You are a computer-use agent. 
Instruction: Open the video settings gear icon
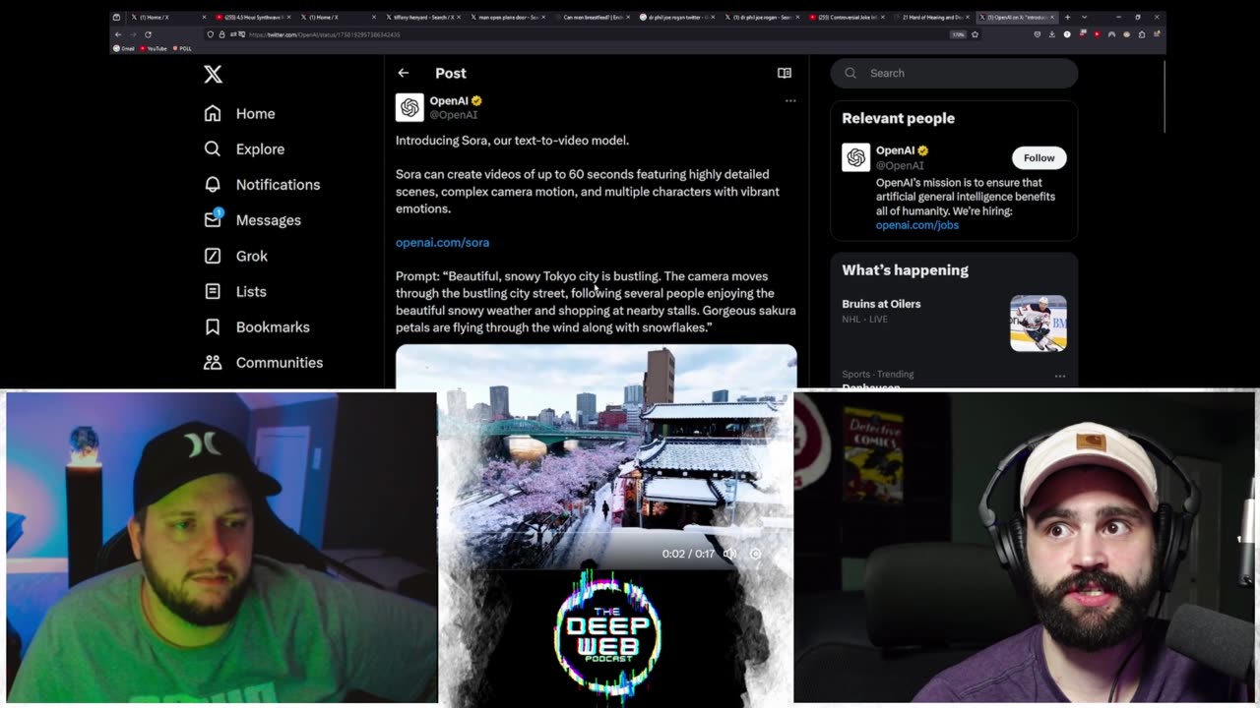point(756,554)
